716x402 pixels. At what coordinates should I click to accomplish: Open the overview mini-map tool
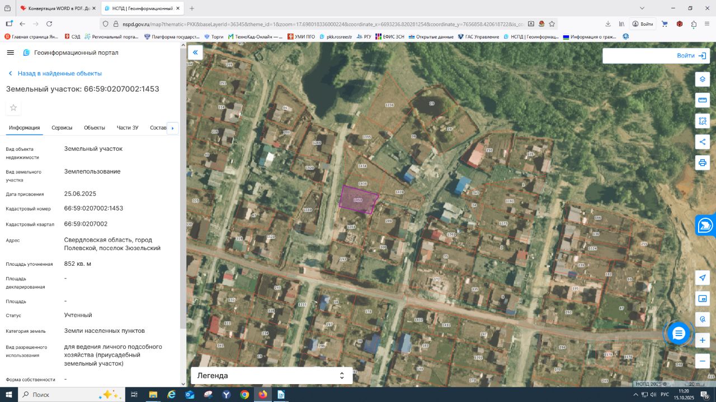point(703,299)
